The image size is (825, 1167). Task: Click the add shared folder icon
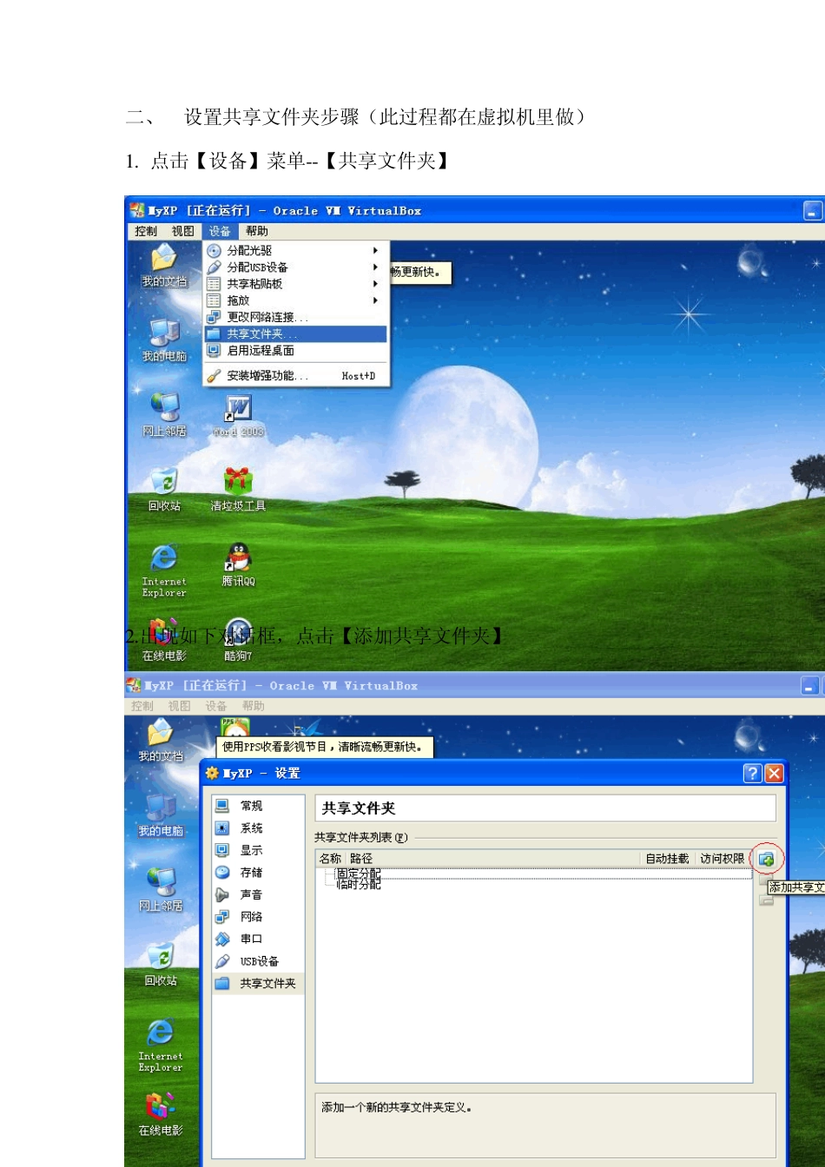click(766, 859)
